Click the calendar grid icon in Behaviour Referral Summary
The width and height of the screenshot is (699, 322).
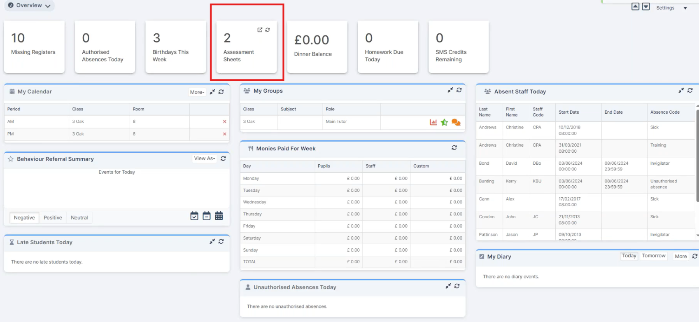coord(219,216)
